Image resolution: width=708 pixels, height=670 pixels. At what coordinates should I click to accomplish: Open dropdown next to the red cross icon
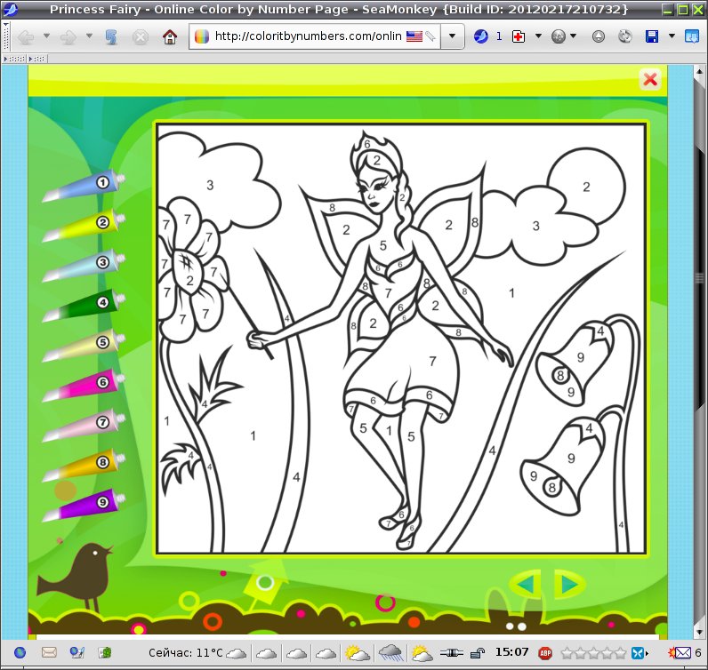(538, 36)
